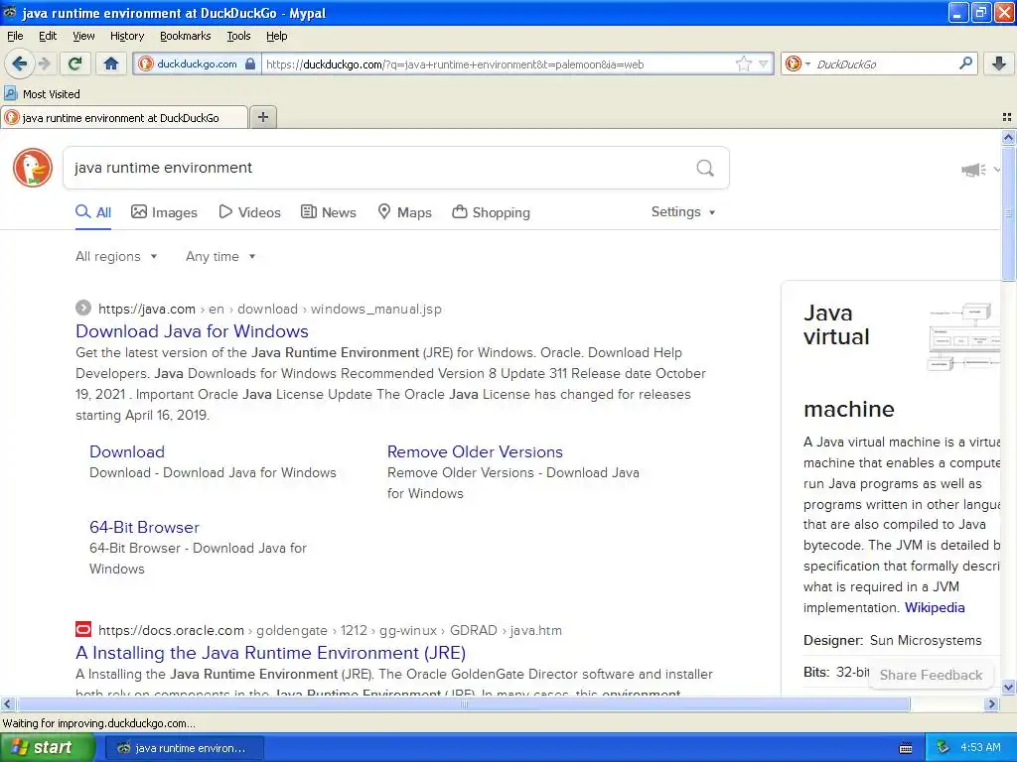Click the search magnifier in the DuckDuckGo box

coord(705,168)
